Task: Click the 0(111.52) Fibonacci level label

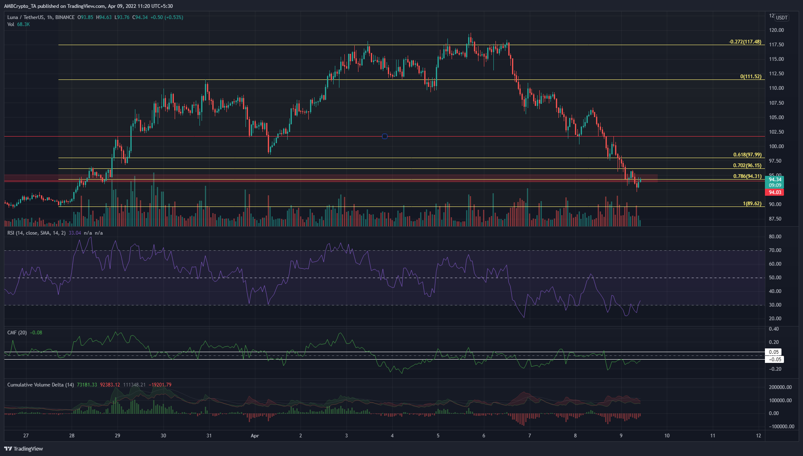Action: 750,77
